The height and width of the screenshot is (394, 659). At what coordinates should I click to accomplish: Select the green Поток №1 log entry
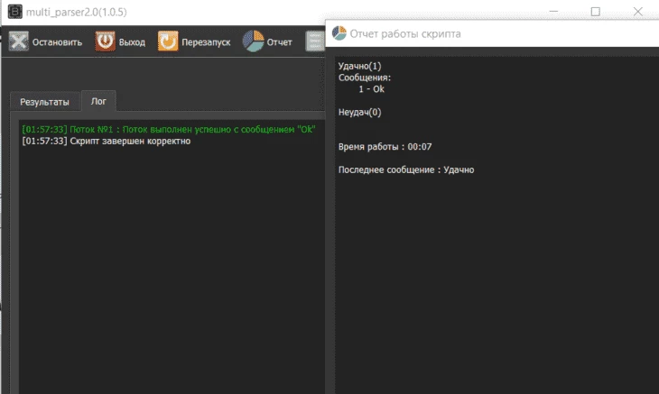click(169, 129)
